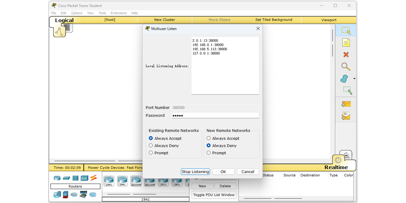Expand the Draw shape tool dropdown arrow
Image resolution: width=406 pixels, height=203 pixels.
(354, 79)
